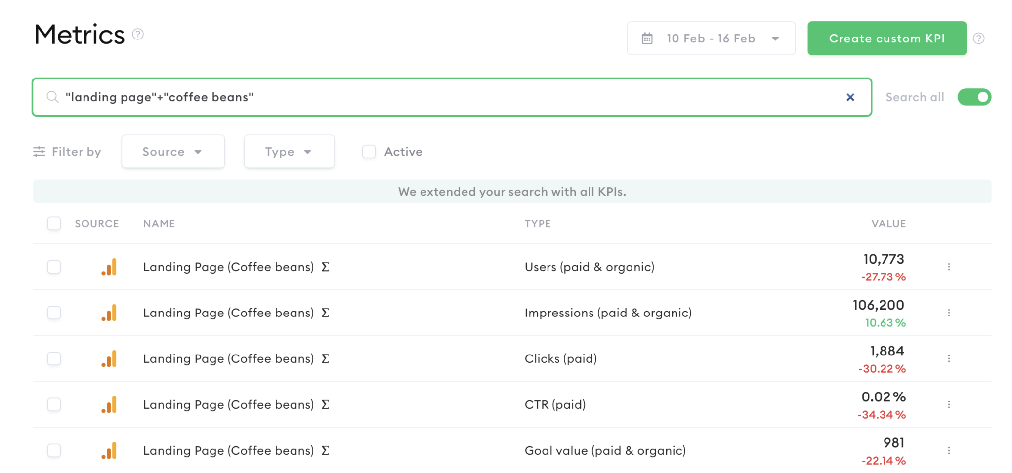Open options menu for Goal value row
1012x473 pixels.
pyautogui.click(x=949, y=450)
